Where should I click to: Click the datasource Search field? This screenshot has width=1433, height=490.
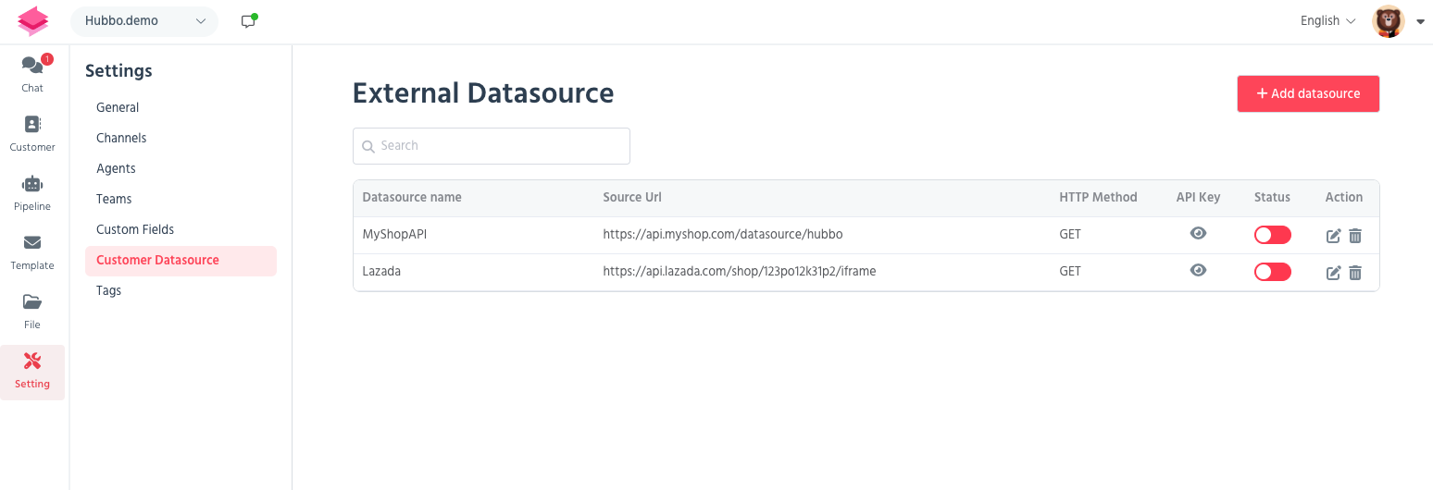tap(492, 146)
